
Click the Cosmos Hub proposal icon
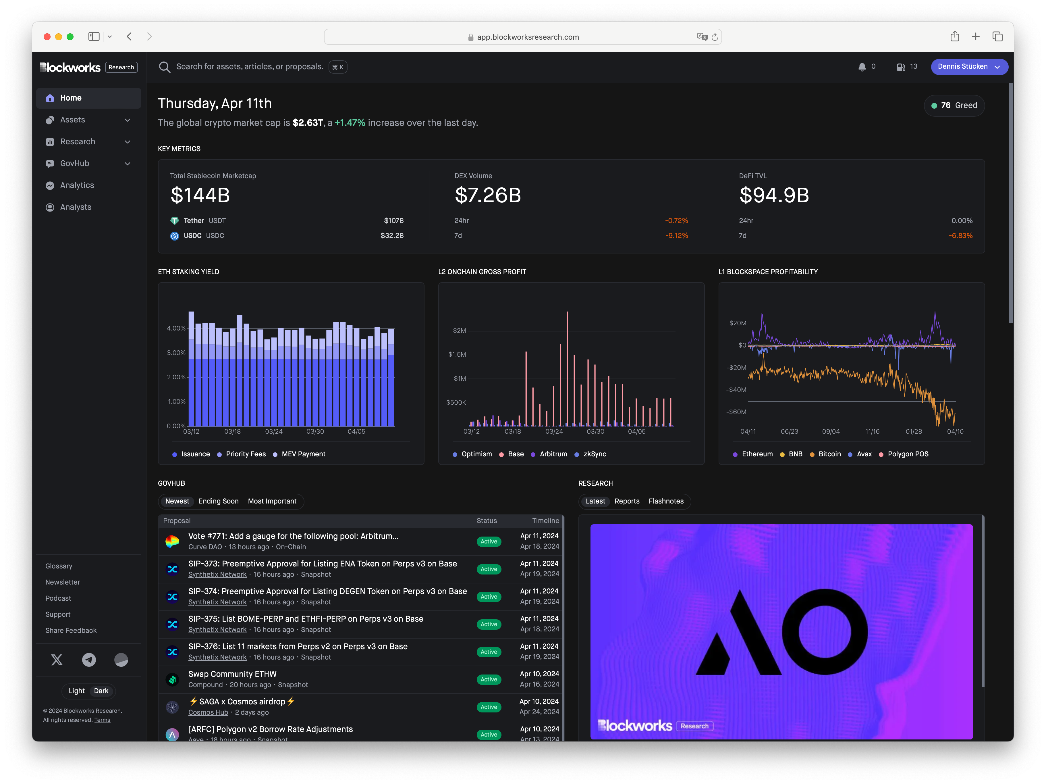[x=172, y=707]
